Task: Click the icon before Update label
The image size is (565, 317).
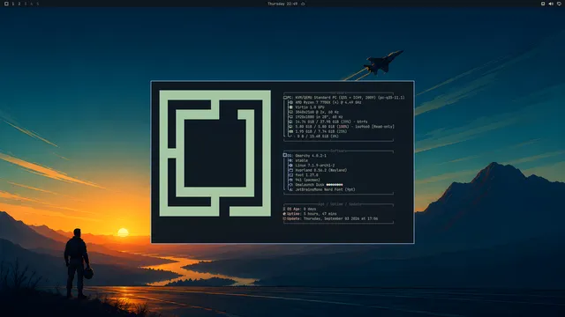Action: 284,218
